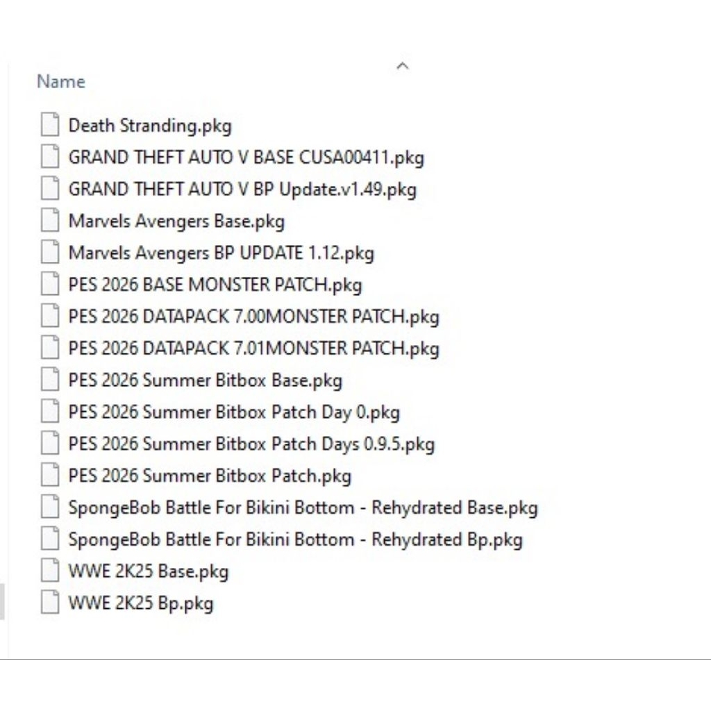Click the Marvels Avengers BP UPDATE icon
The height and width of the screenshot is (711, 711).
[49, 252]
